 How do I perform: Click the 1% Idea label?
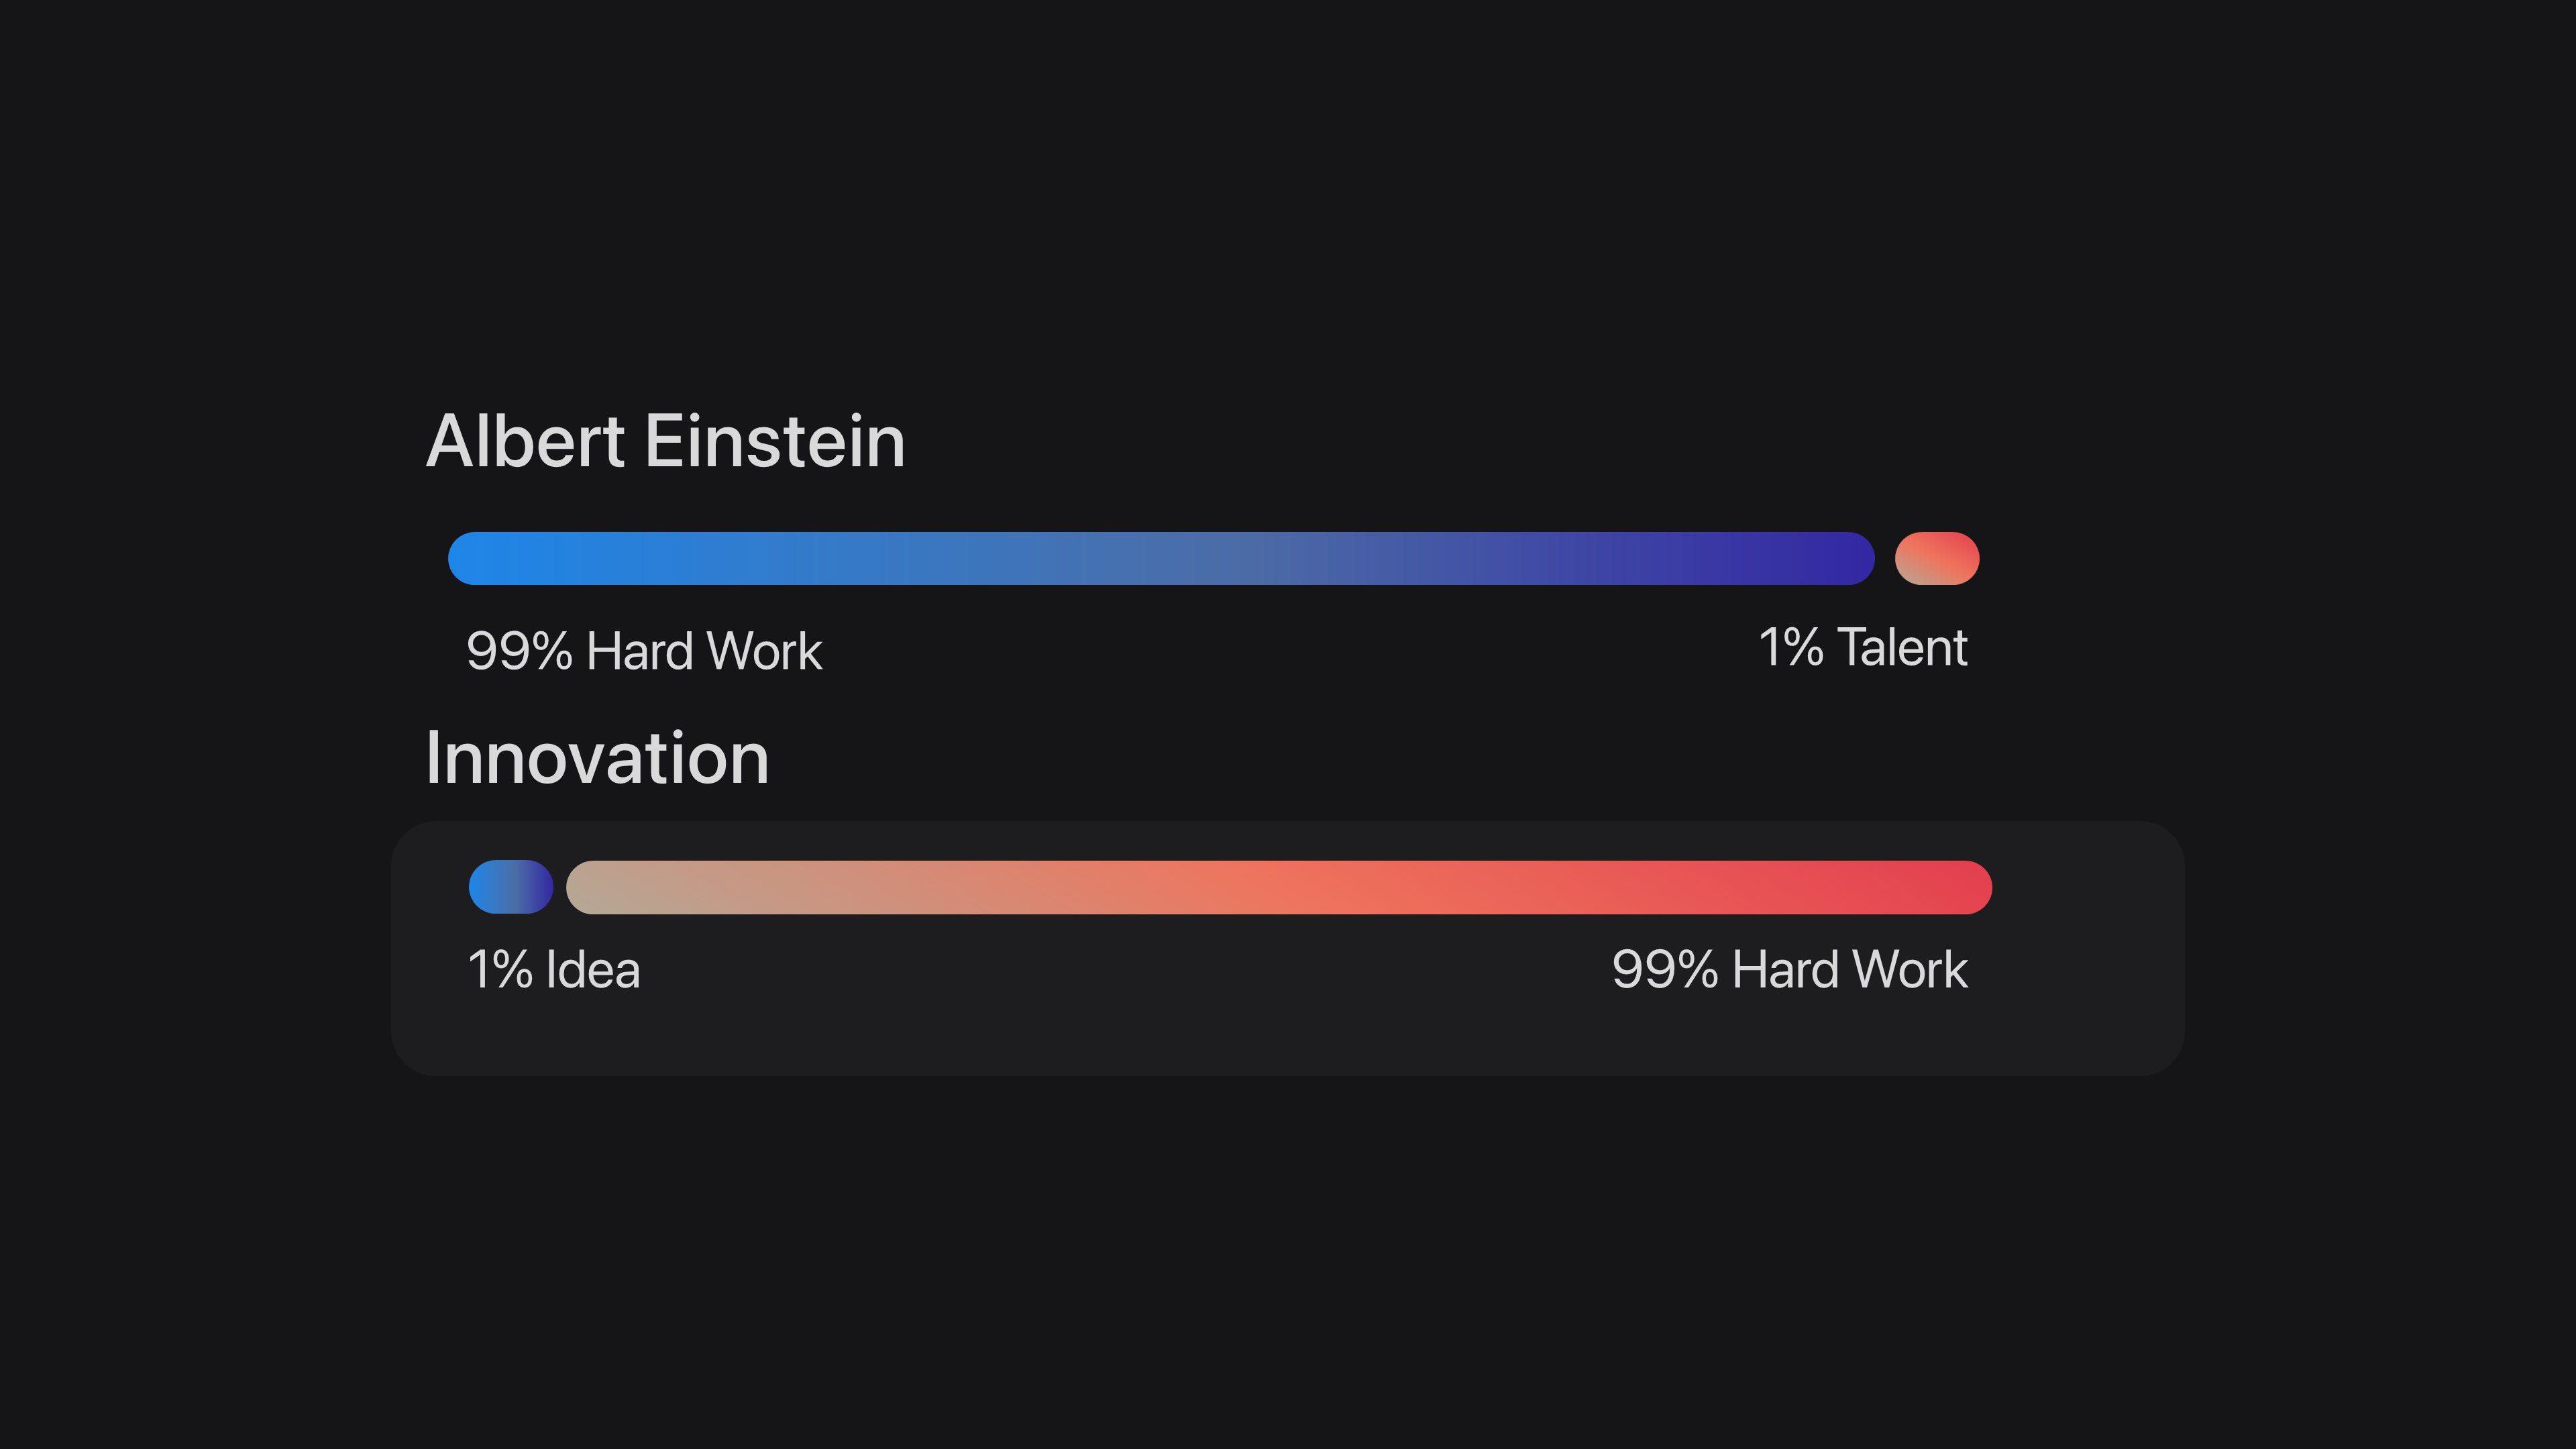click(553, 969)
